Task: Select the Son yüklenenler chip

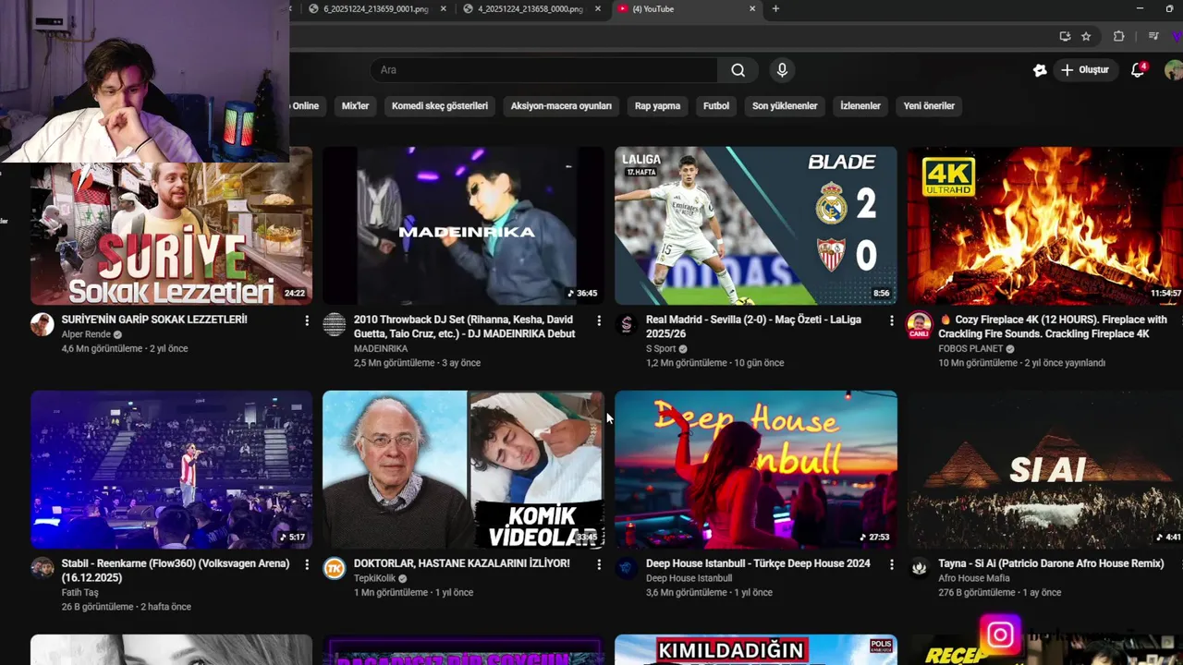Action: (785, 106)
